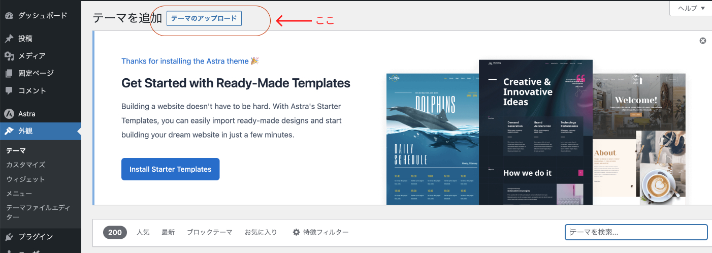
Task: Switch to the 人気 themes tab
Action: coord(143,232)
